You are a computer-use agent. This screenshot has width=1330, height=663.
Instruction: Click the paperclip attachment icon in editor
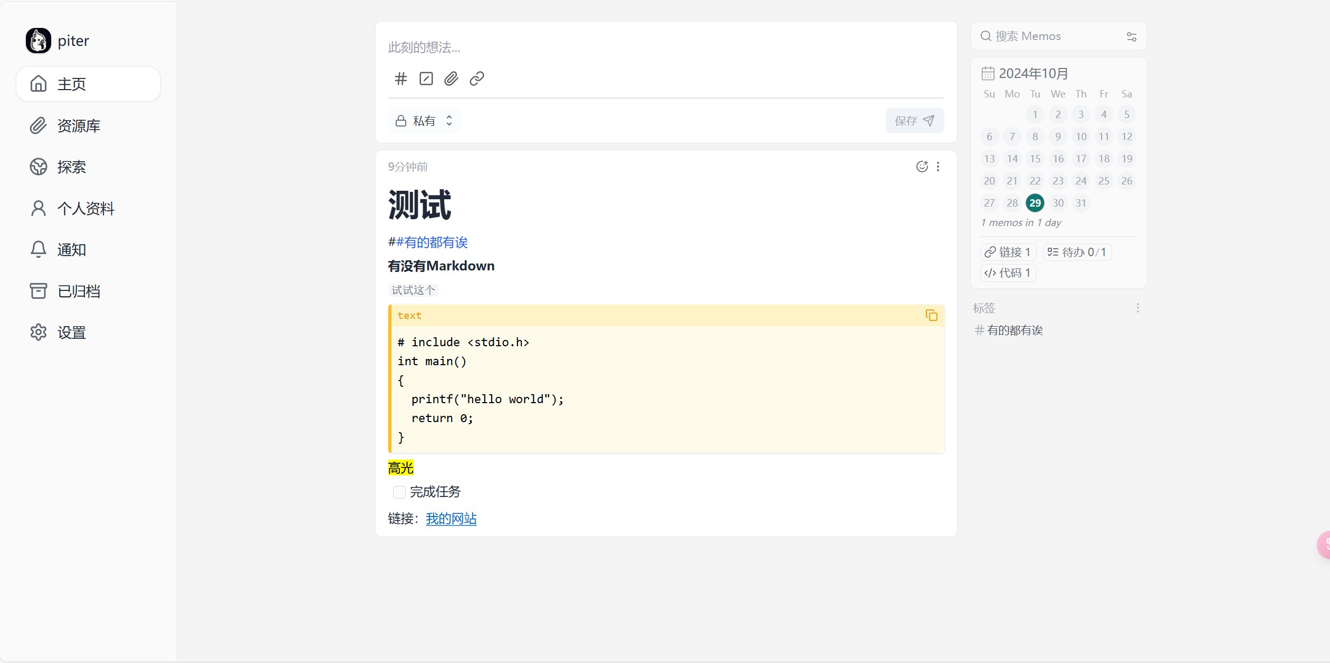[x=451, y=79]
